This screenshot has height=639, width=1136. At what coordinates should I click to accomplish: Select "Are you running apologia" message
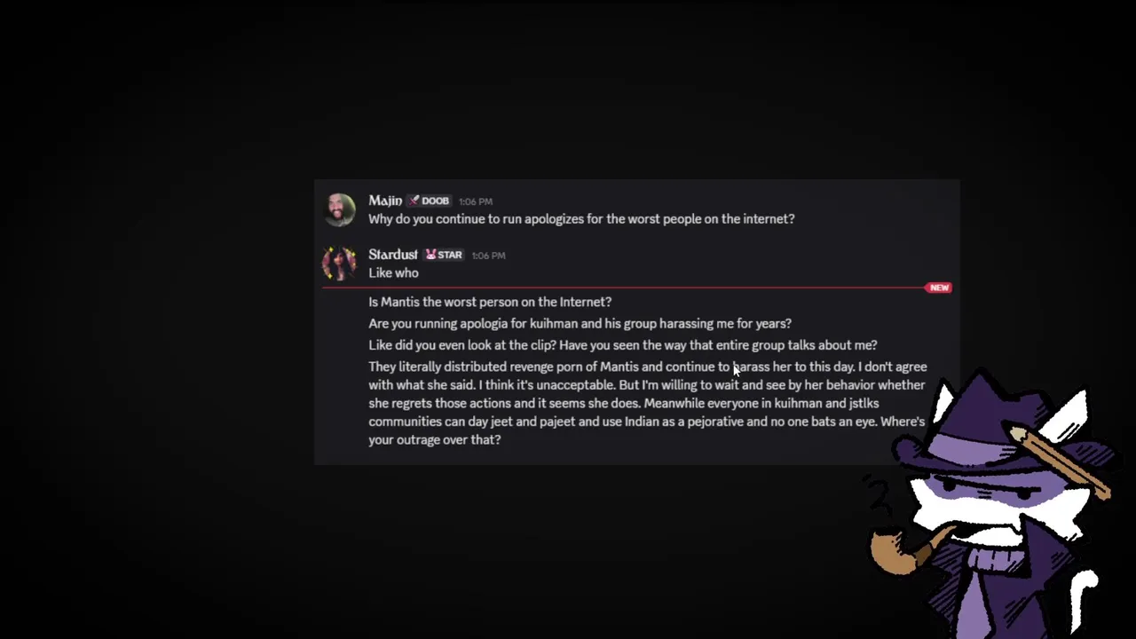tap(580, 324)
